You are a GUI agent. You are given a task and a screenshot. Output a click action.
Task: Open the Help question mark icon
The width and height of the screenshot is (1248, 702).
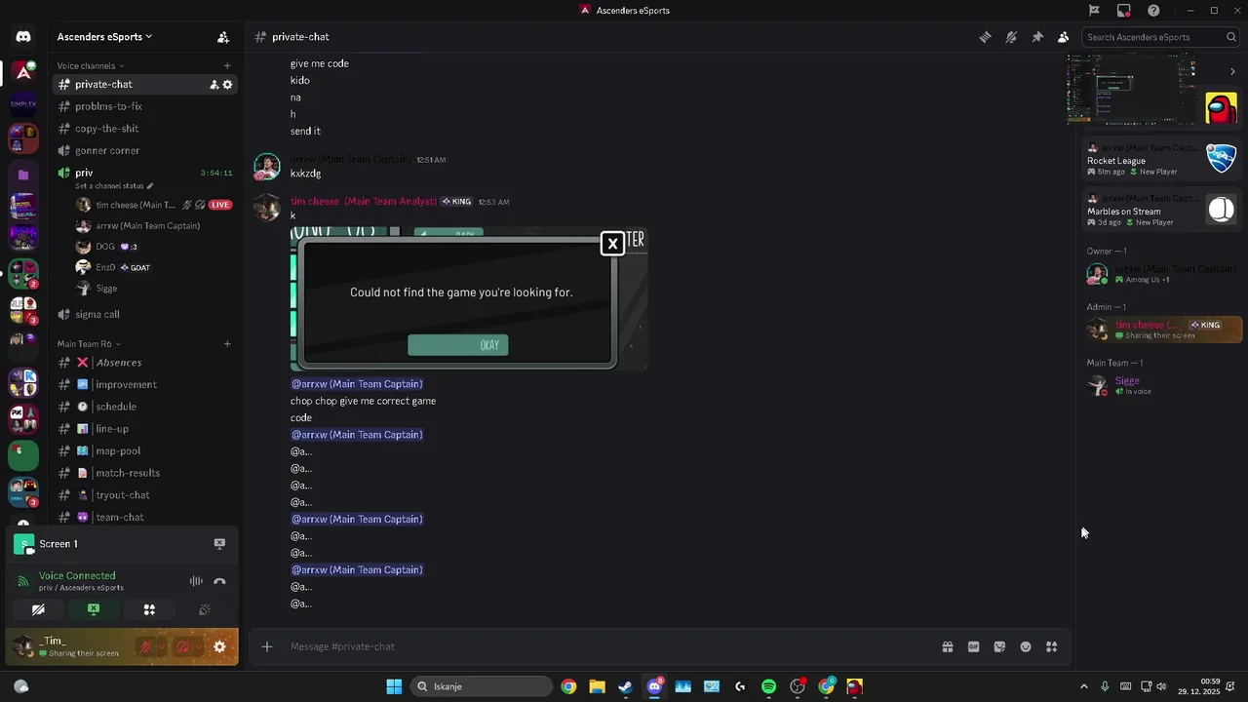point(1153,11)
